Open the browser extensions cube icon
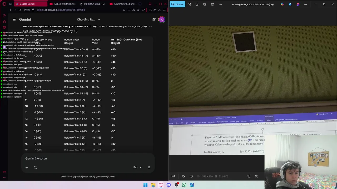This screenshot has width=337, height=189. (x=150, y=10)
